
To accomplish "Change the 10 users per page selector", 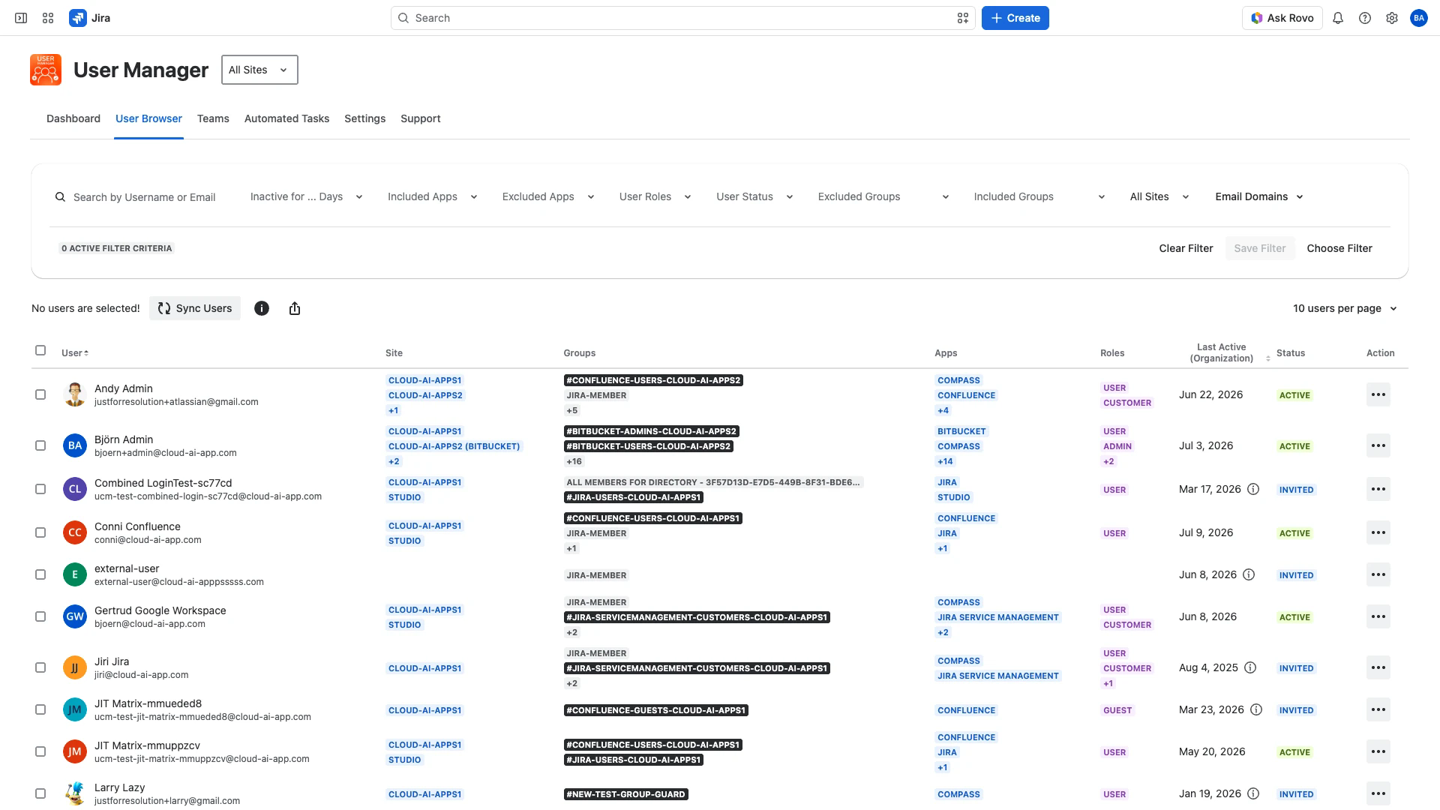I will tap(1345, 308).
